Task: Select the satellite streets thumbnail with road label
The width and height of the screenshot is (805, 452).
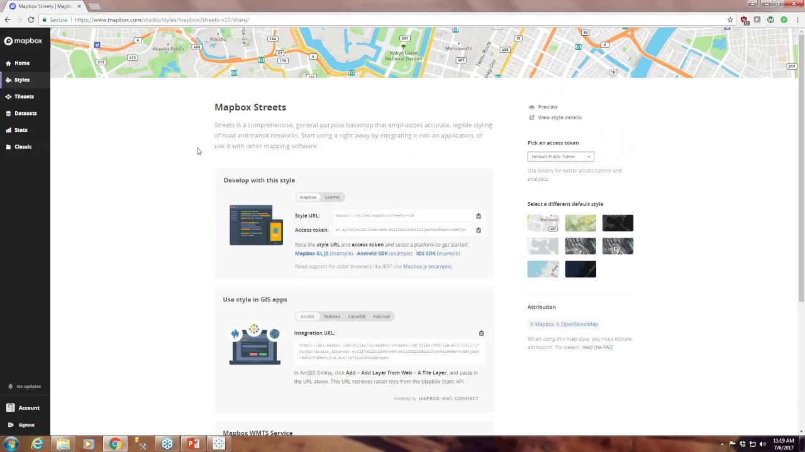Action: point(618,246)
